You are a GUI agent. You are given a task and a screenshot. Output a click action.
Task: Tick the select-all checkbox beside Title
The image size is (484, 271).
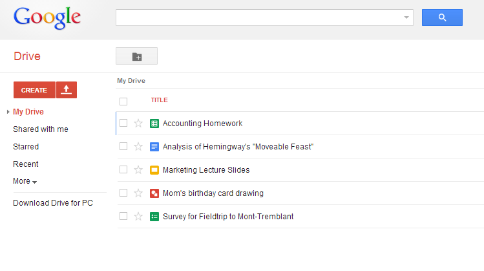[x=123, y=101]
